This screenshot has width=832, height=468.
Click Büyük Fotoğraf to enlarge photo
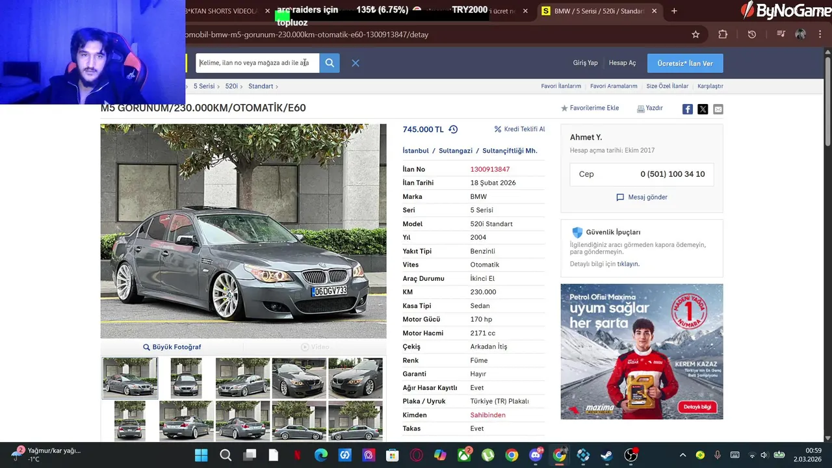click(x=172, y=347)
